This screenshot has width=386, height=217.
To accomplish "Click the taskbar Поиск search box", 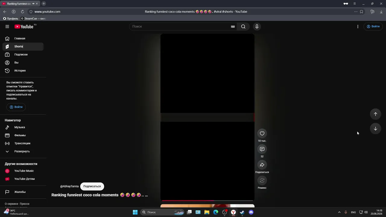I will click(163, 212).
